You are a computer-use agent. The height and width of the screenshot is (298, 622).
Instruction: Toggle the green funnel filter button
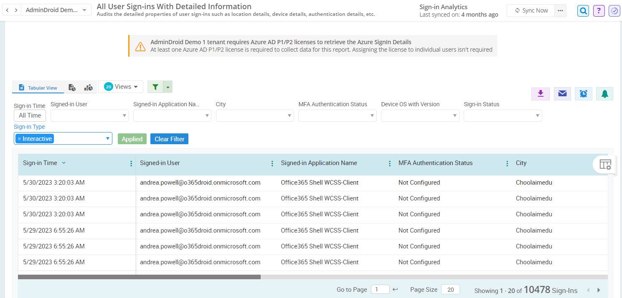click(x=155, y=87)
